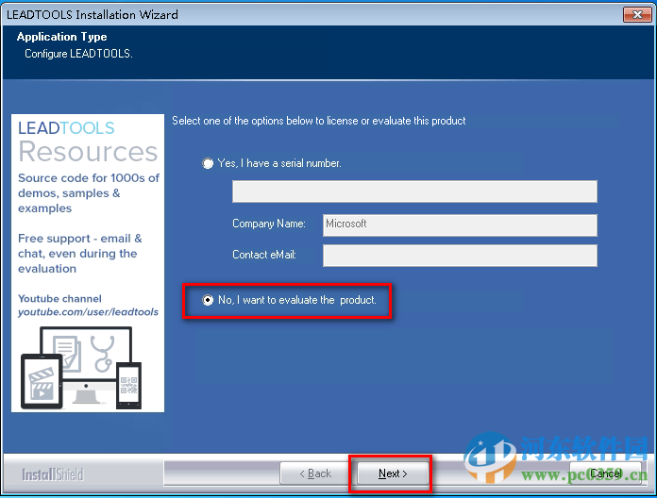Click the 'Company Name:' label
Image resolution: width=657 pixels, height=498 pixels.
point(269,224)
